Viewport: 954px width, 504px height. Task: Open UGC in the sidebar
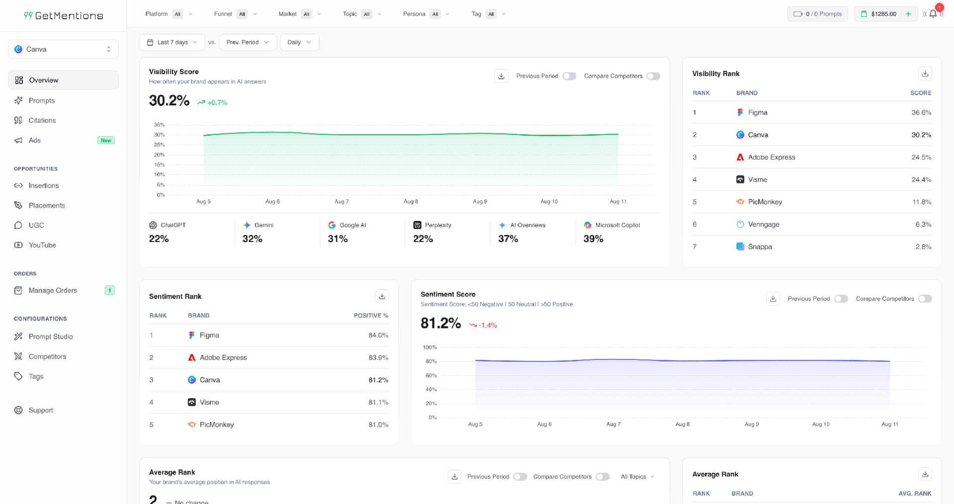tap(63, 225)
